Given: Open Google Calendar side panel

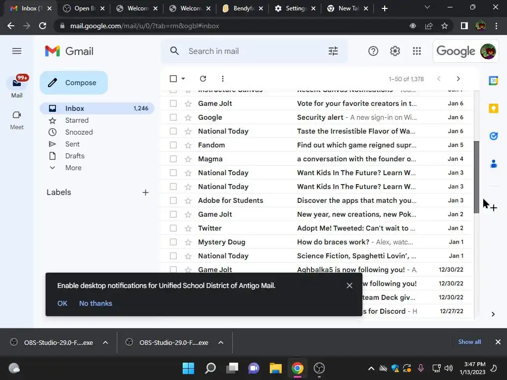Looking at the screenshot, I should click(494, 81).
